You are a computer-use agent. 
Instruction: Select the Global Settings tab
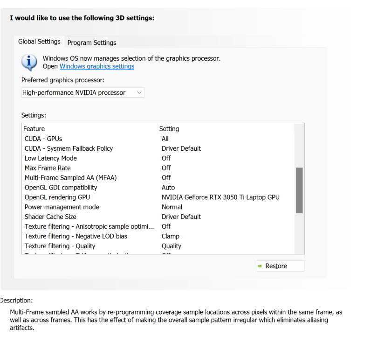(x=39, y=42)
